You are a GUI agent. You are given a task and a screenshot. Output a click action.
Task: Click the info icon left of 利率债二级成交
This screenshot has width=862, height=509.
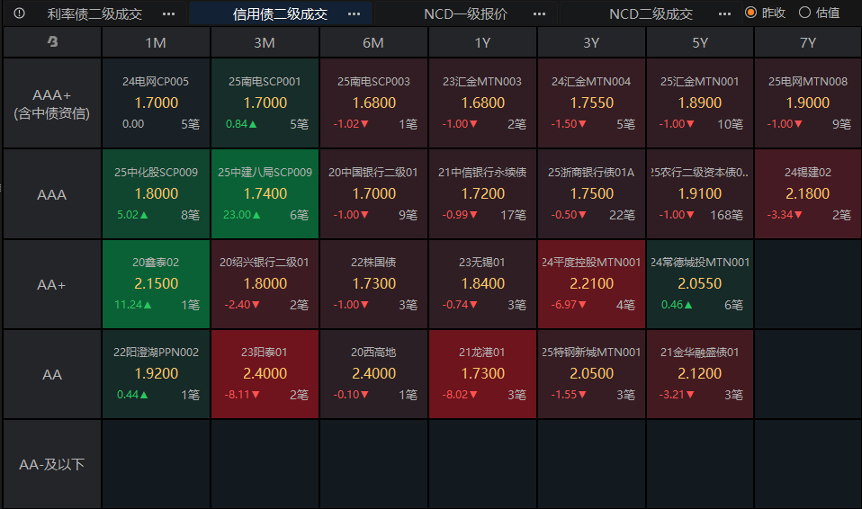tap(19, 13)
